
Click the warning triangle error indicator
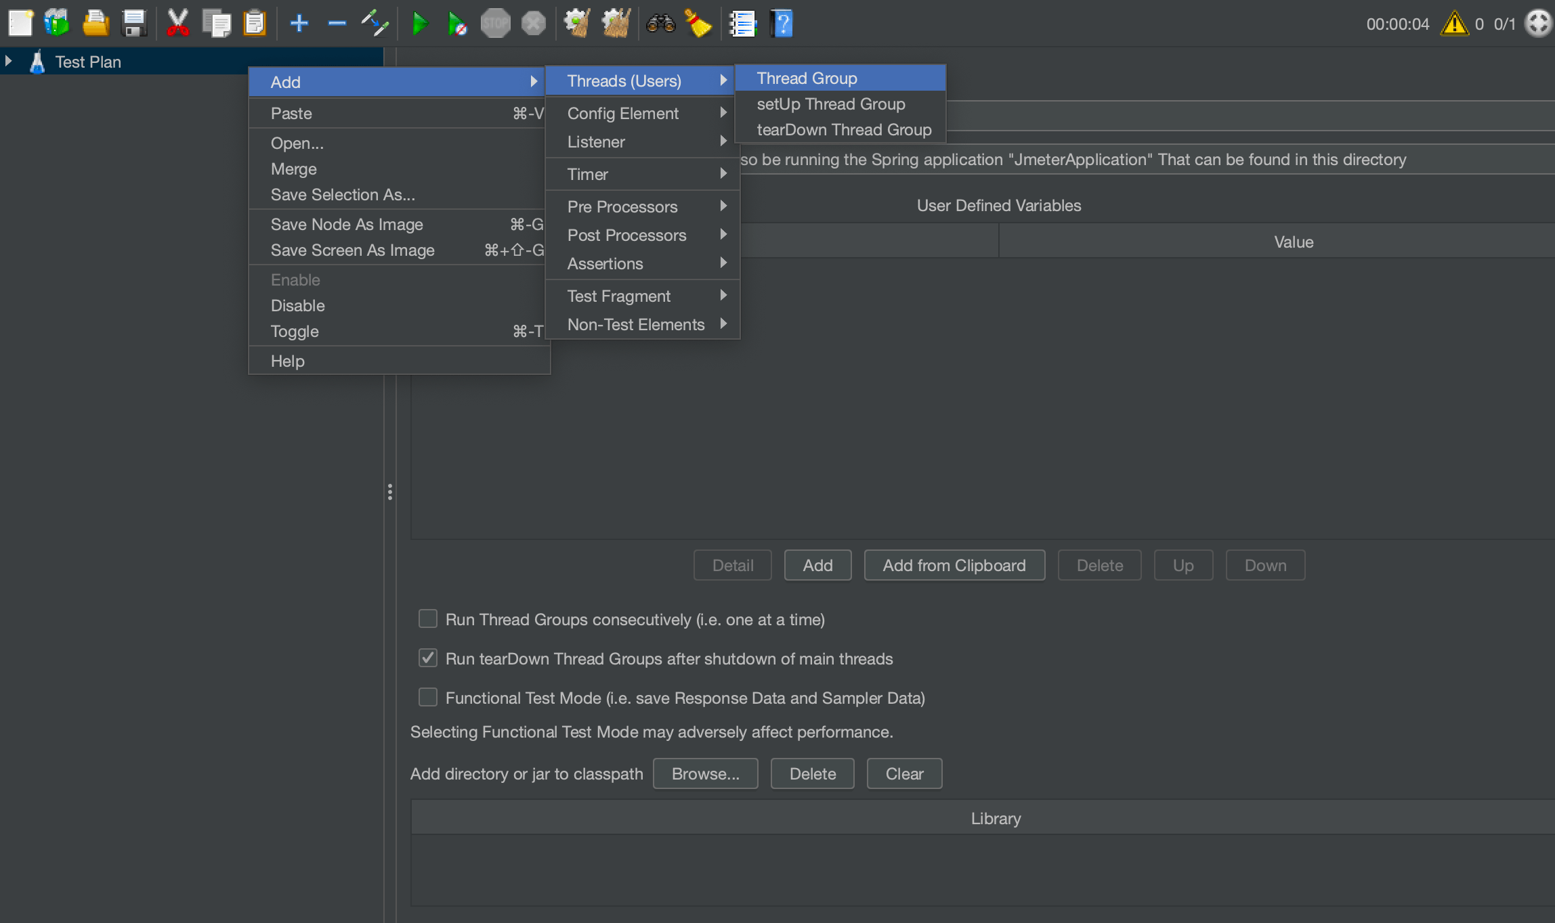tap(1454, 23)
